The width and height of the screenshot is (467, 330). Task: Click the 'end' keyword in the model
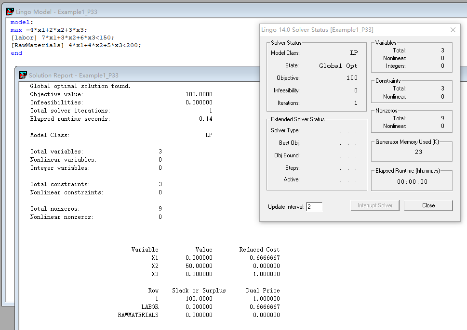pos(16,53)
